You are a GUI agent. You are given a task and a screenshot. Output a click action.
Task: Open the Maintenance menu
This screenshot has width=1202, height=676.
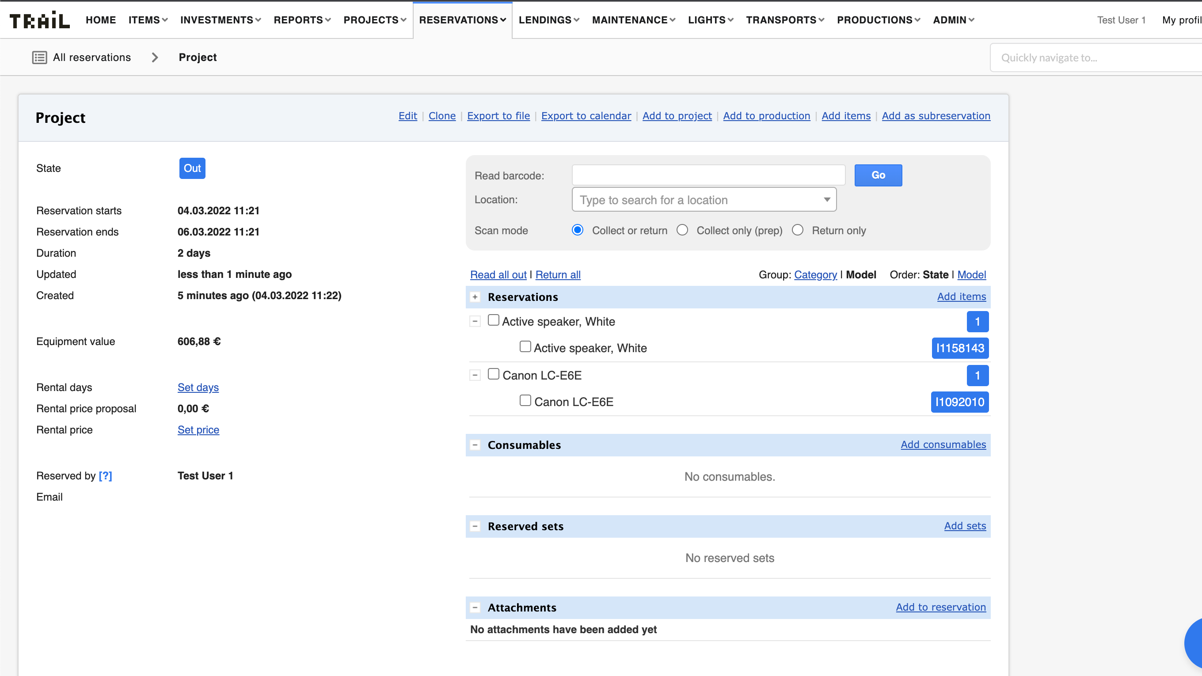coord(634,20)
